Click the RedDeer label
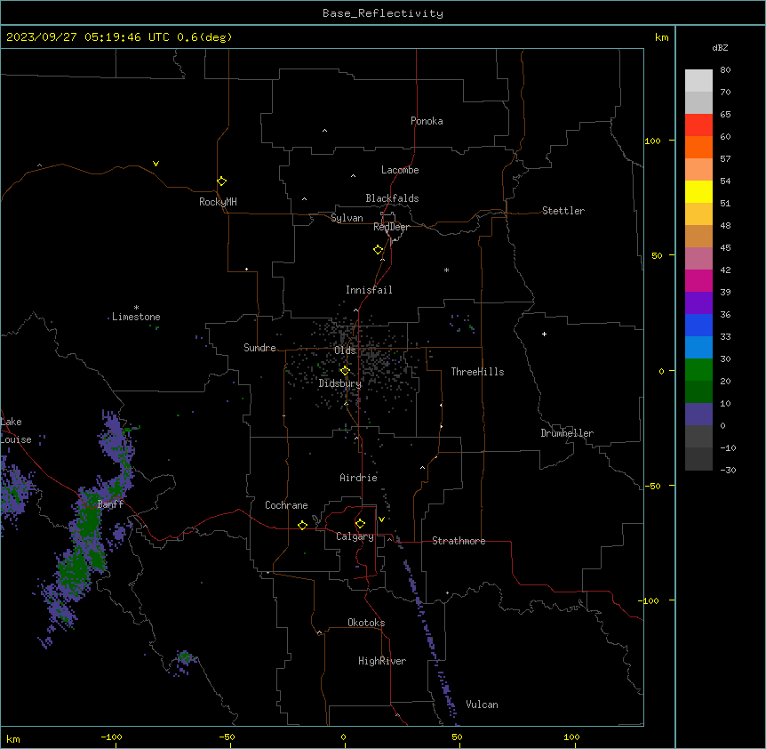The image size is (766, 749). 391,227
